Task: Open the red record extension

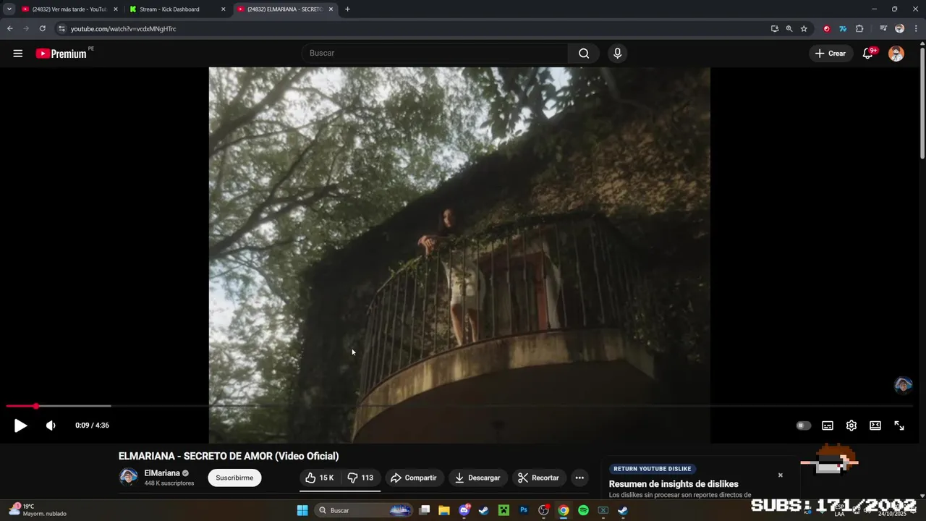Action: (827, 29)
